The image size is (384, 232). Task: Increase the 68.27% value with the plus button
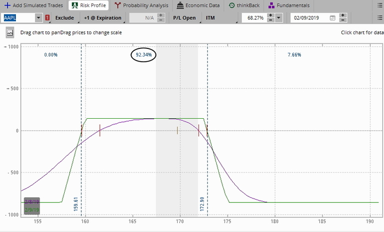(270, 15)
